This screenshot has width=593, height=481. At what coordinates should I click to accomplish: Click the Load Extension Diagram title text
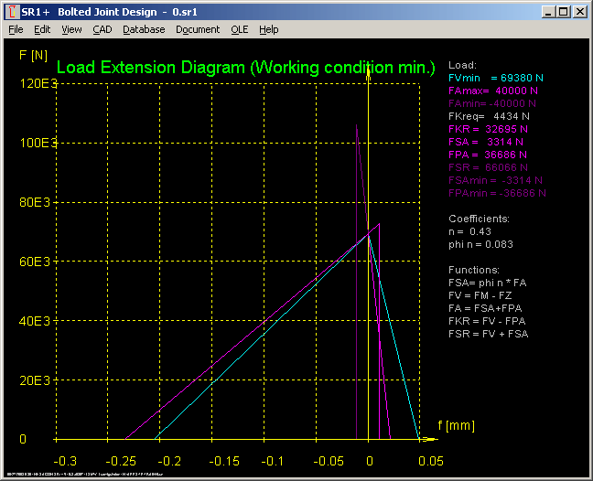point(245,67)
